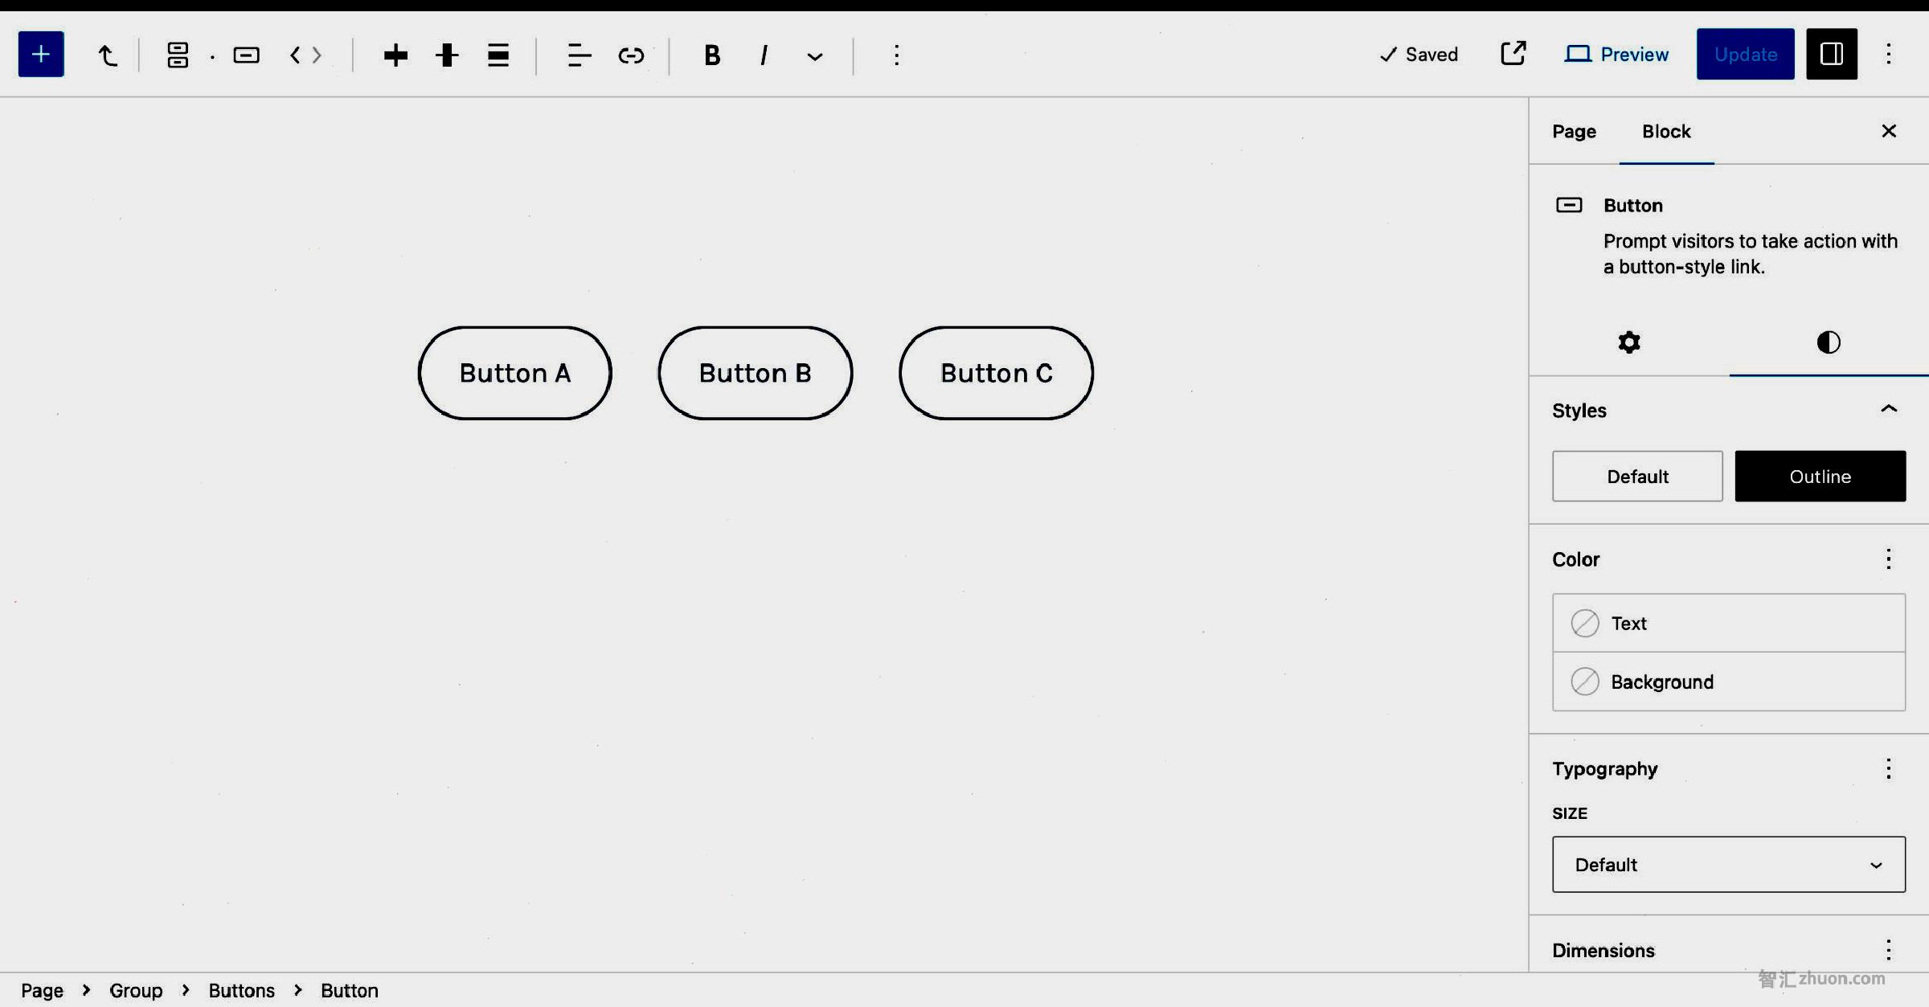Open the font Size dropdown

(1728, 865)
